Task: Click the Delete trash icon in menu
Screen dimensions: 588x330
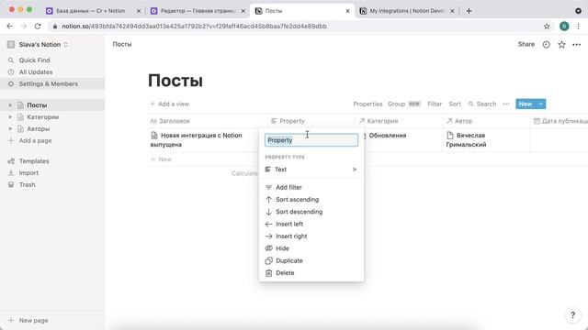Action: click(268, 273)
